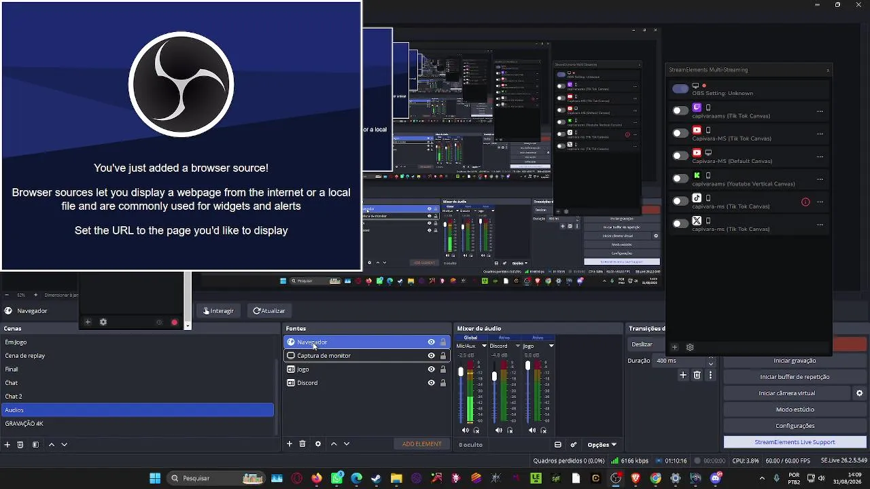Move selected source down in Fontes
Image resolution: width=870 pixels, height=489 pixels.
347,444
